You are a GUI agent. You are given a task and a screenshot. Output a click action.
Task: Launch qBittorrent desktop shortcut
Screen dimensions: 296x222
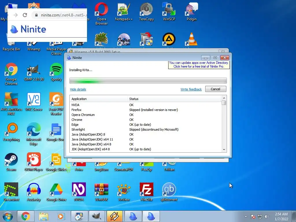point(169,192)
